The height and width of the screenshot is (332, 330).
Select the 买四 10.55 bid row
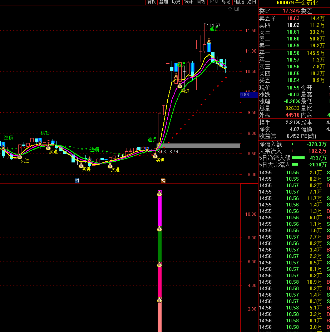point(294,73)
